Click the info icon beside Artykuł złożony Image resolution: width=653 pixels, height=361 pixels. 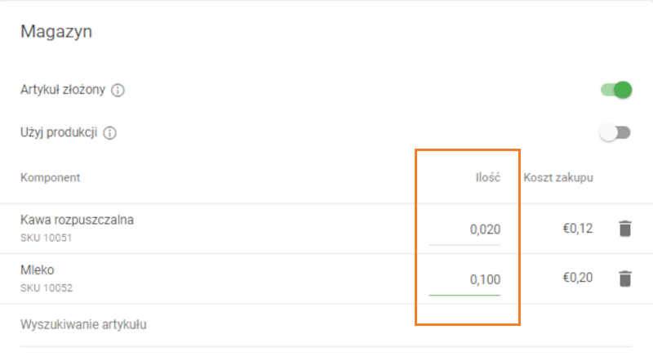pos(118,91)
